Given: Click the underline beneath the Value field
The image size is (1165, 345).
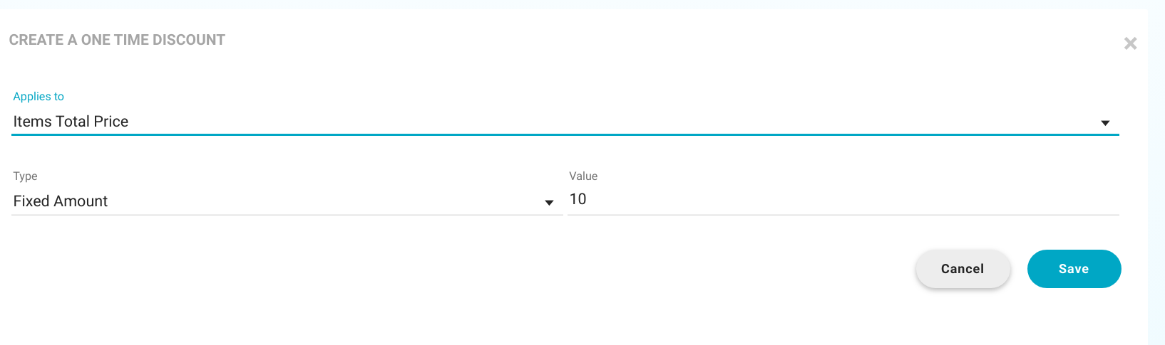Looking at the screenshot, I should tap(843, 214).
